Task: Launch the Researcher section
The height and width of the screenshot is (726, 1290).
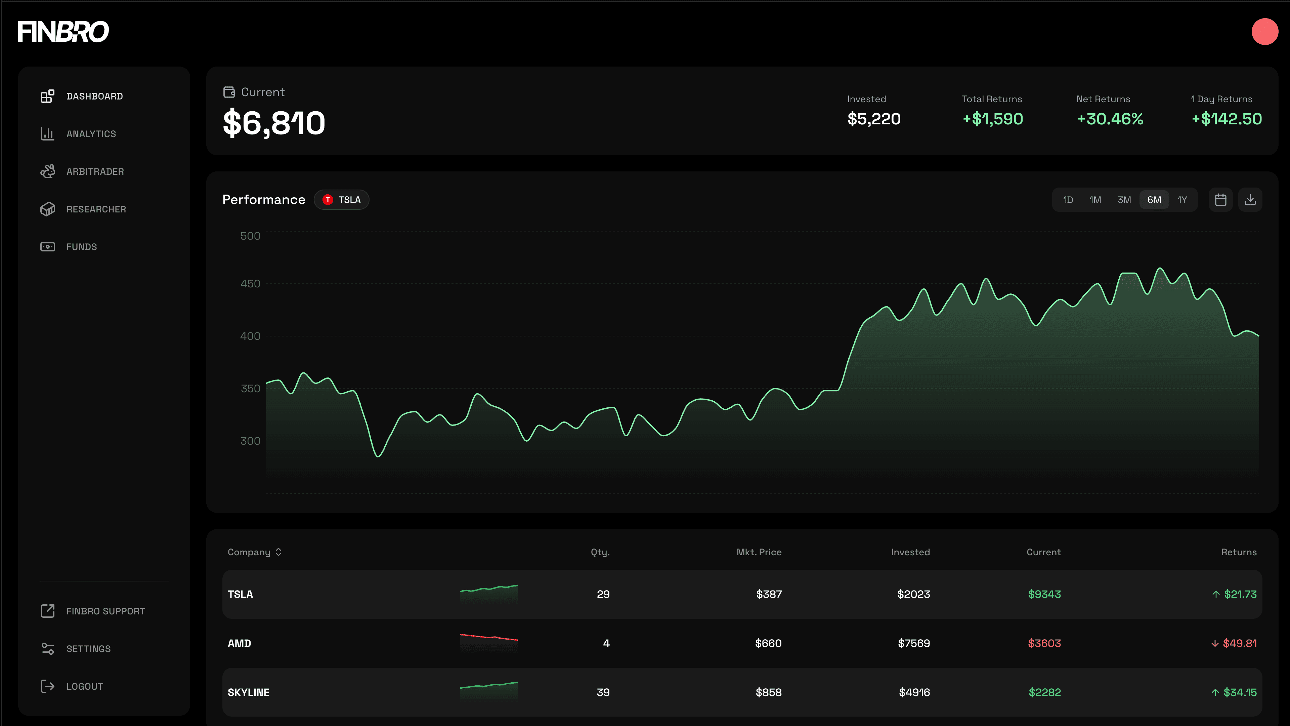Action: tap(96, 209)
